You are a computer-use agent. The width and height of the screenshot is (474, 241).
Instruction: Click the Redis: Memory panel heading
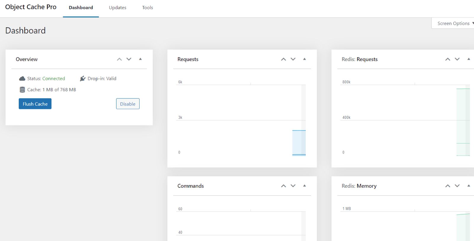pyautogui.click(x=359, y=186)
